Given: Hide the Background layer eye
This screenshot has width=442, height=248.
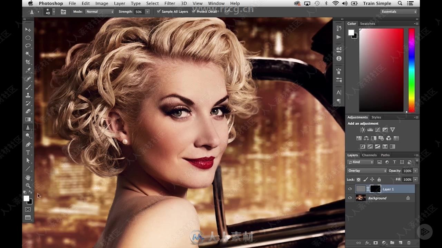Looking at the screenshot, I should [350, 198].
